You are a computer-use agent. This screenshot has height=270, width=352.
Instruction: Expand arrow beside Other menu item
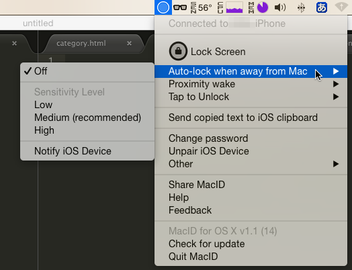tap(336, 164)
